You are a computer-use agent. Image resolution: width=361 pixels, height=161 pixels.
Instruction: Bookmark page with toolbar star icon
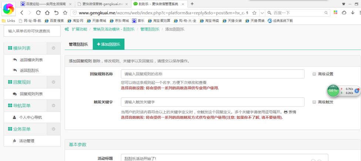coord(65,13)
